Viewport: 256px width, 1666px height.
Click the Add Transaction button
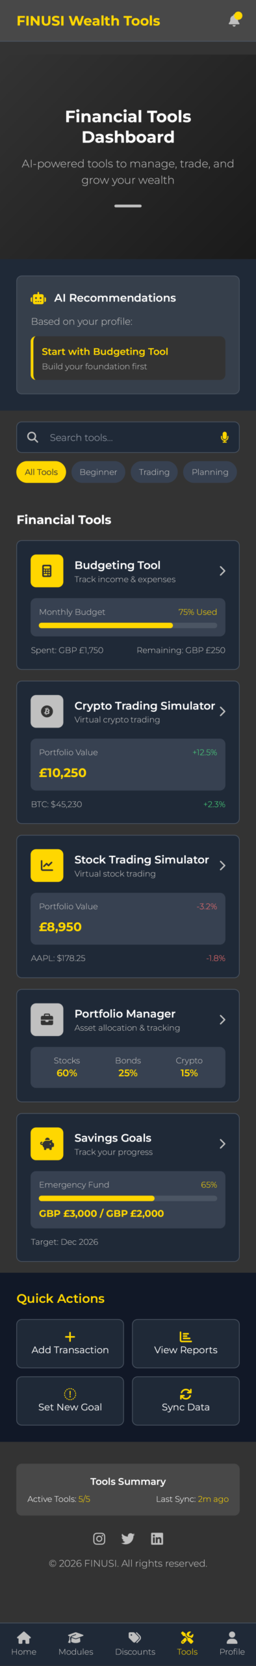pyautogui.click(x=70, y=1343)
